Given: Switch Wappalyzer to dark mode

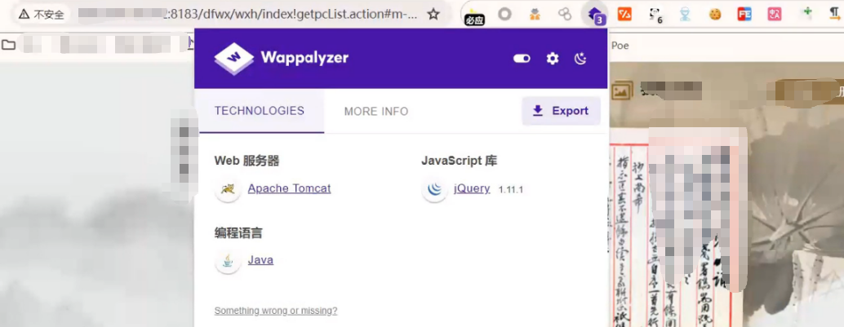Looking at the screenshot, I should click(x=581, y=59).
